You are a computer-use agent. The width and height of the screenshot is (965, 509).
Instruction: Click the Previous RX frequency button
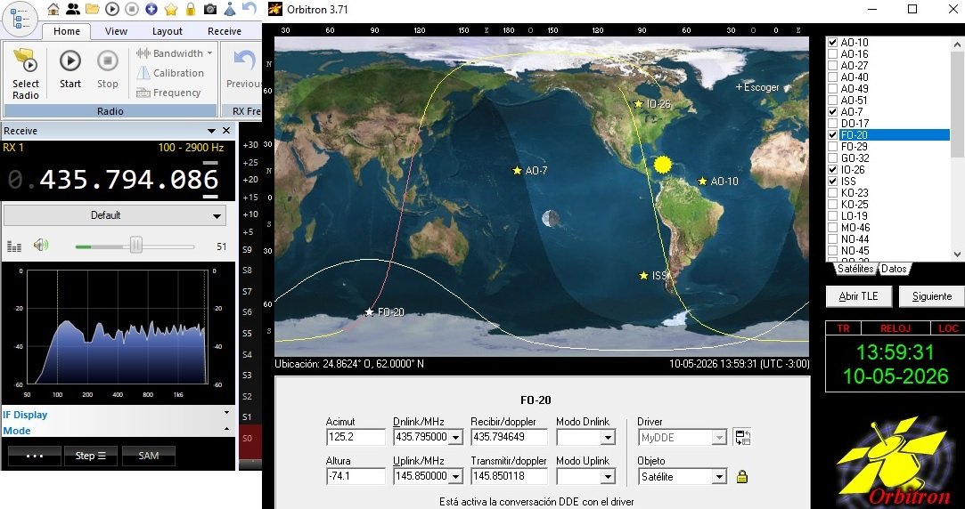point(244,69)
